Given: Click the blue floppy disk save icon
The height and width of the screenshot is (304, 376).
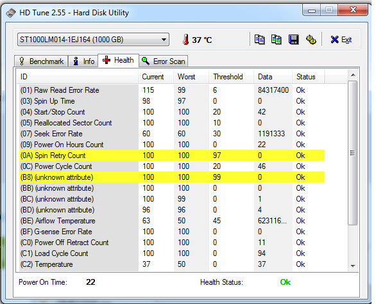Looking at the screenshot, I should point(293,40).
